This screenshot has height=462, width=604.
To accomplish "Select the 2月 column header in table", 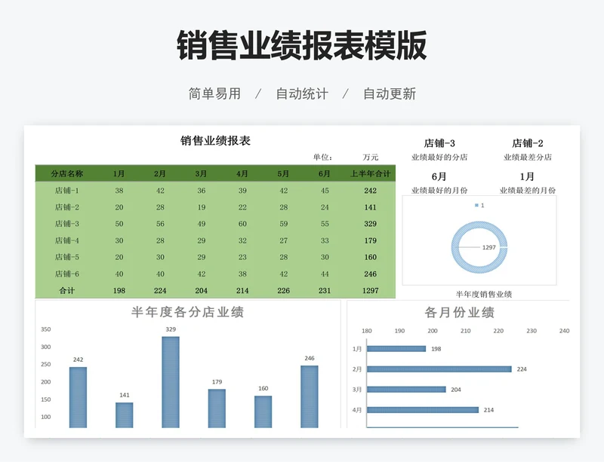I will pyautogui.click(x=160, y=173).
